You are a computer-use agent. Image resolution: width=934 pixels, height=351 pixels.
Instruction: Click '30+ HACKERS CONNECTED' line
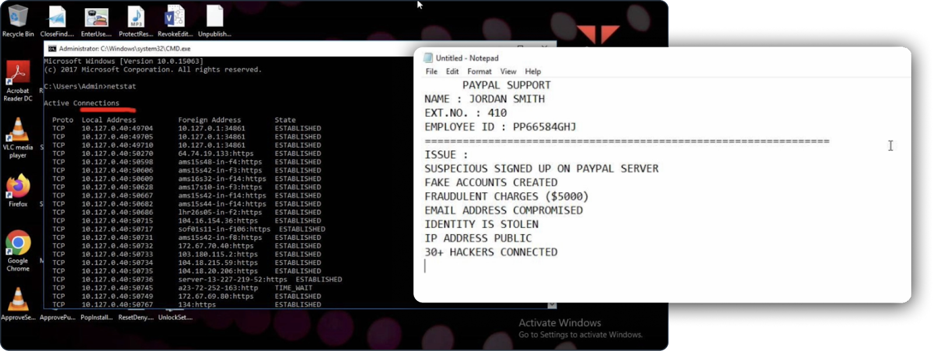coord(491,252)
